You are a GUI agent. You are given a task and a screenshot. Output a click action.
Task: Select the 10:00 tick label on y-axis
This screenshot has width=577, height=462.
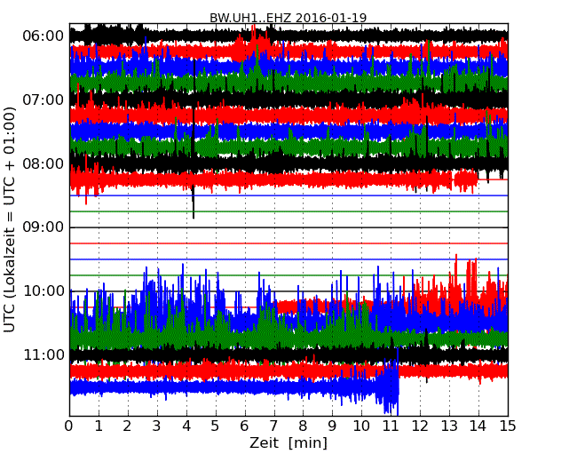tap(43, 291)
